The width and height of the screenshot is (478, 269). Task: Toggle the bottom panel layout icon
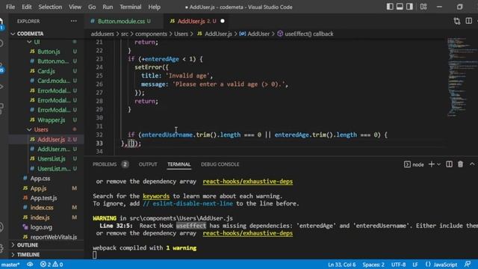(400, 7)
